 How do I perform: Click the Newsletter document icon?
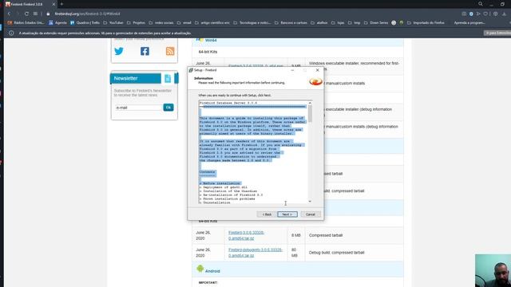(x=168, y=78)
